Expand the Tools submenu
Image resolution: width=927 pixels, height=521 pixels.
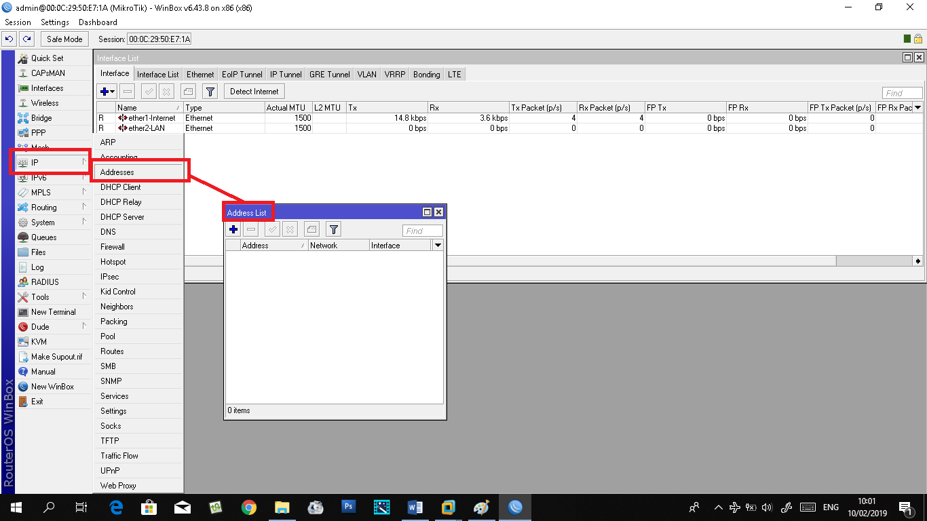[53, 297]
